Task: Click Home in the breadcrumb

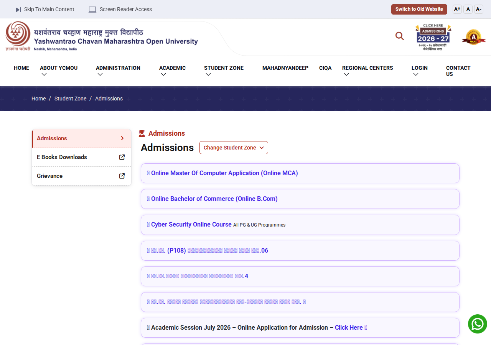Action: (x=38, y=99)
